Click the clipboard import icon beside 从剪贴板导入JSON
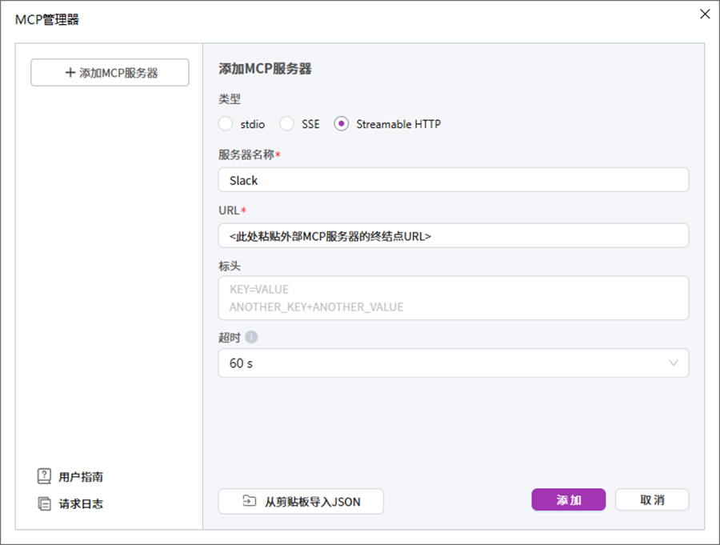This screenshot has height=545, width=720. point(250,501)
